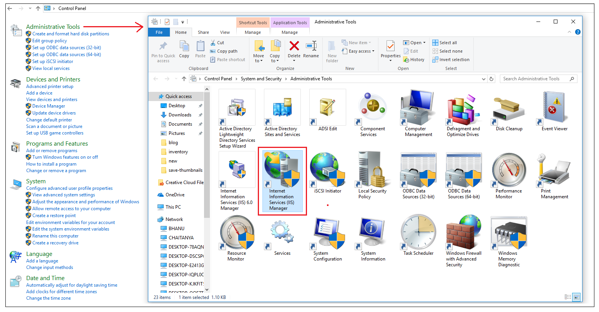The image size is (599, 312).
Task: Expand the address bar history dropdown
Action: (x=484, y=79)
